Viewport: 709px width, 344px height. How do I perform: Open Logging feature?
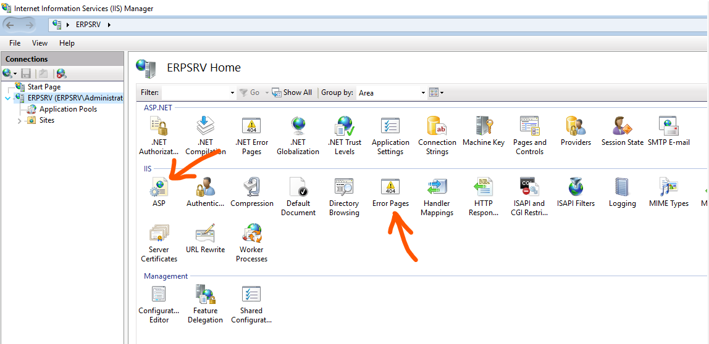click(622, 193)
